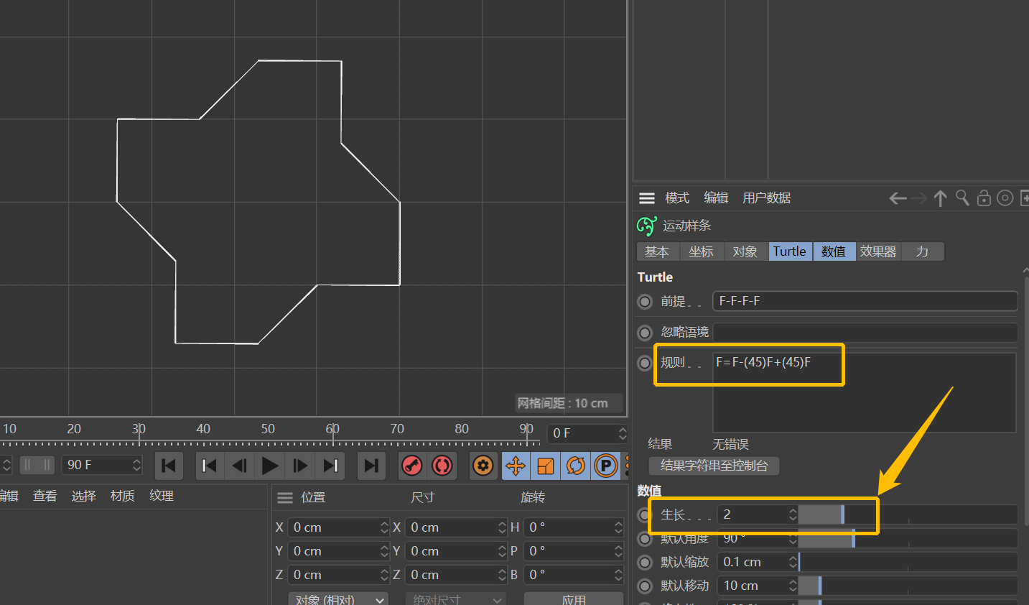Image resolution: width=1029 pixels, height=605 pixels.
Task: Click the red record keyframe icon
Action: click(411, 466)
